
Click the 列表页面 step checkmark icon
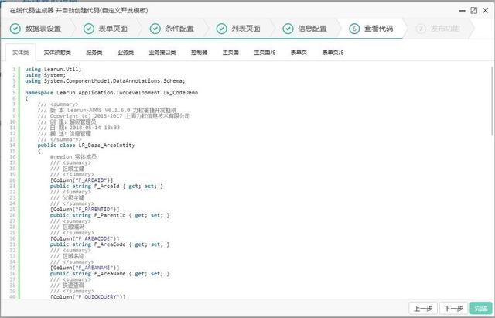[x=222, y=29]
